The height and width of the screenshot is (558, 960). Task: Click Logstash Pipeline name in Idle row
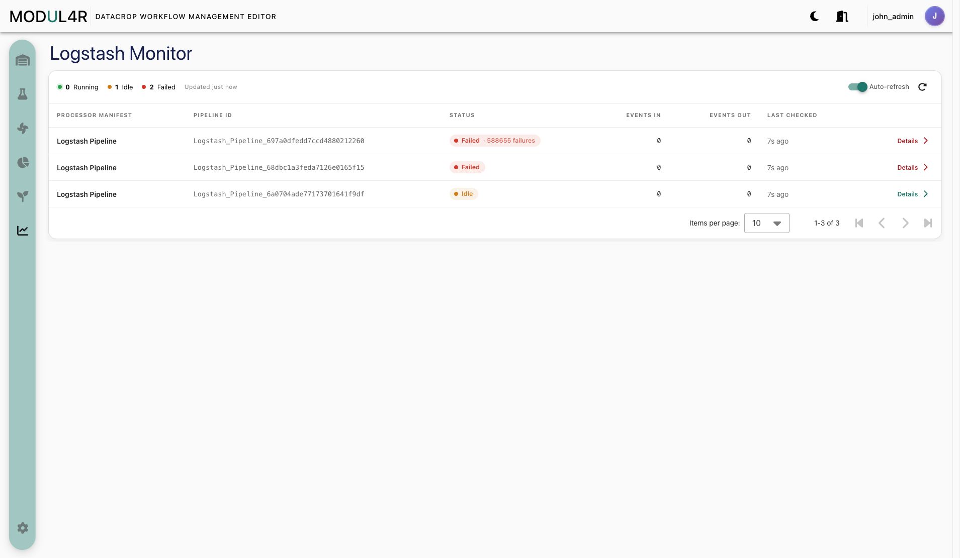coord(86,194)
